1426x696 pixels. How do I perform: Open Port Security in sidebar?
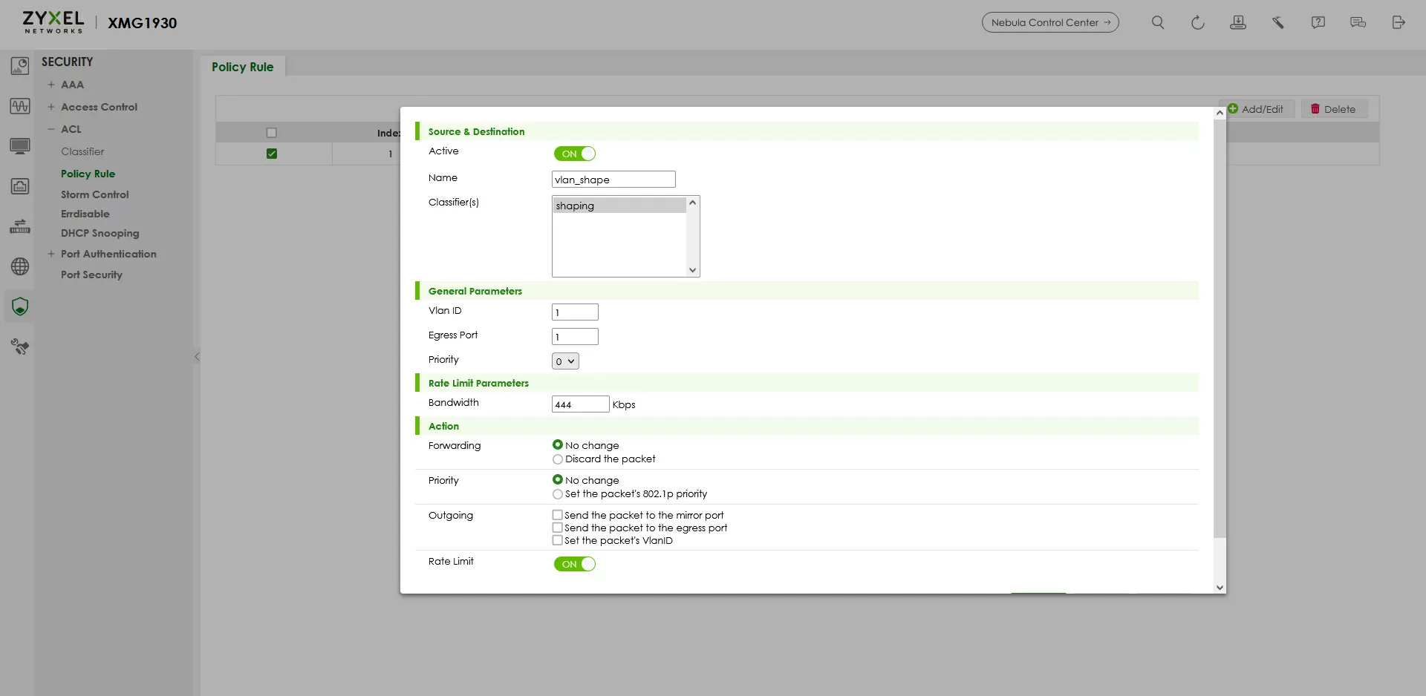point(91,275)
